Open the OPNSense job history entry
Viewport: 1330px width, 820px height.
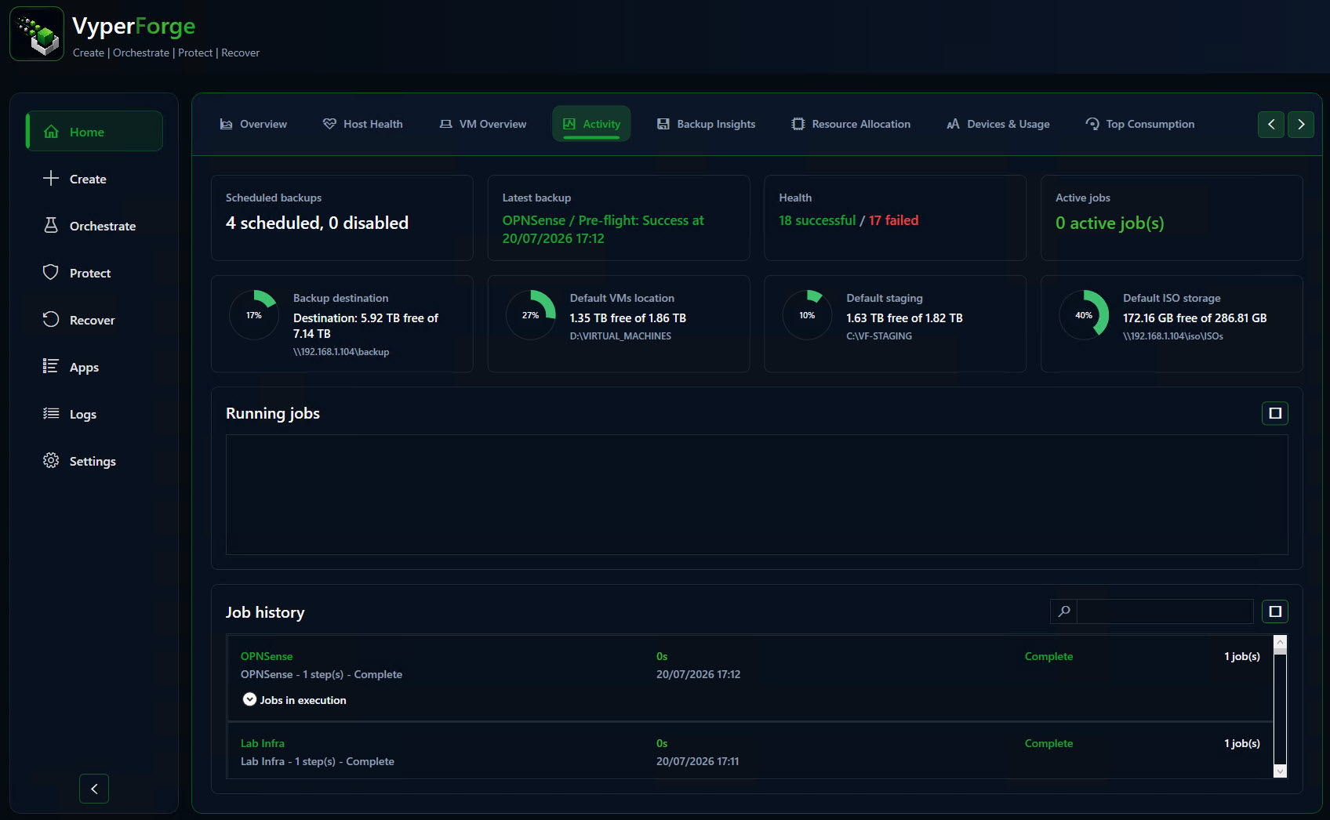coord(750,677)
